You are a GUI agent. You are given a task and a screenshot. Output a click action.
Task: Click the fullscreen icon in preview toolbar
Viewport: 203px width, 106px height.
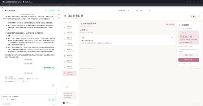pyautogui.click(x=145, y=11)
